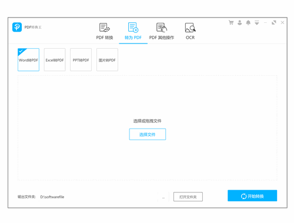This screenshot has width=294, height=223.
Task: Click the 打开文件夹 button
Action: [x=188, y=197]
